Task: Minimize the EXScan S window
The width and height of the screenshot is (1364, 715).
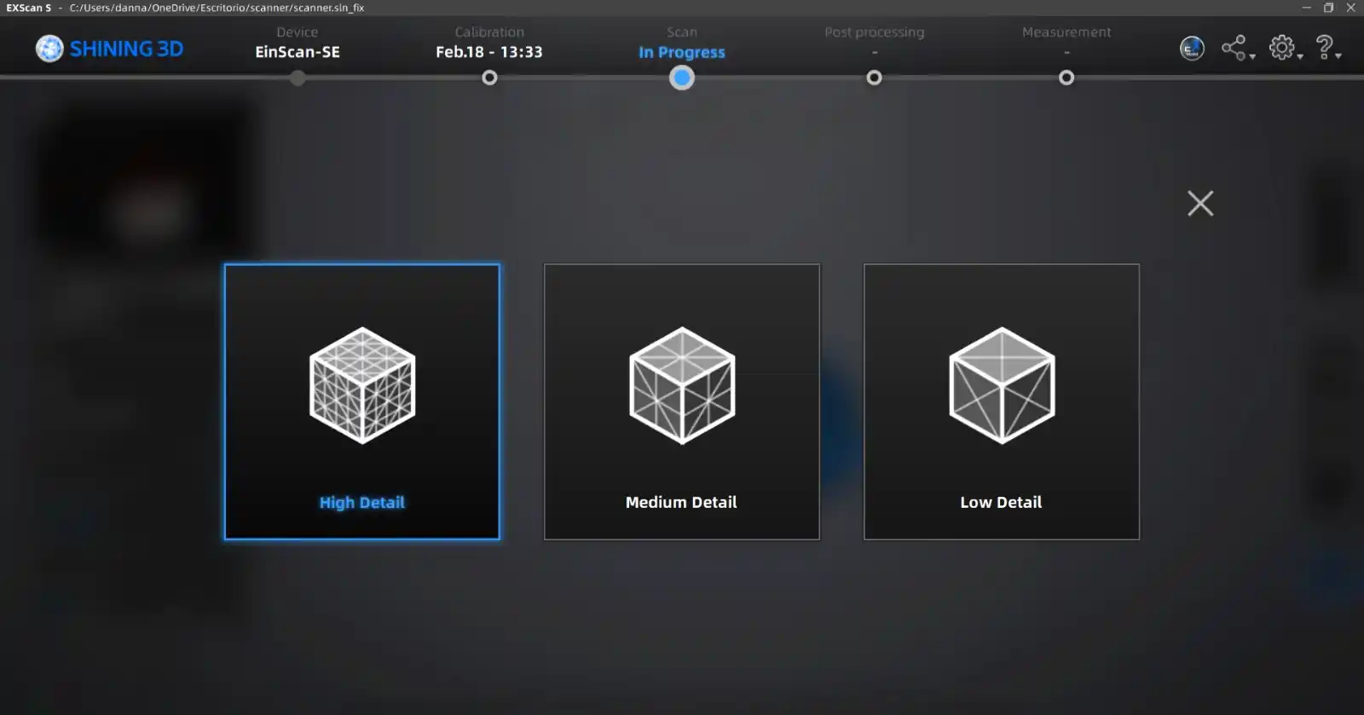Action: point(1306,8)
